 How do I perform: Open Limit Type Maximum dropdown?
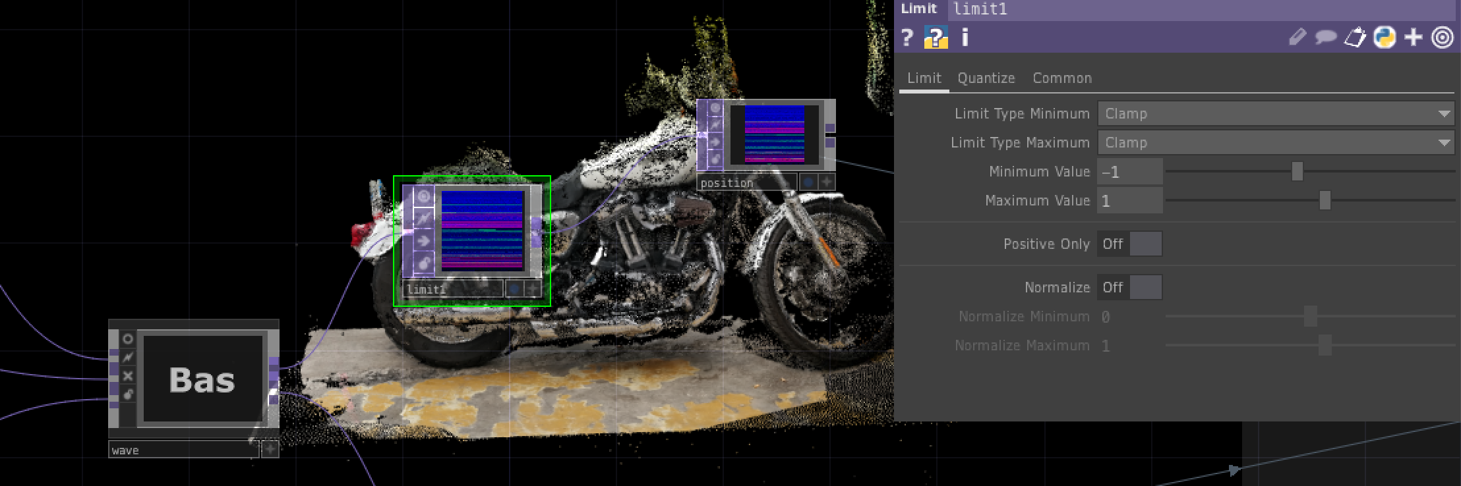(x=1276, y=142)
